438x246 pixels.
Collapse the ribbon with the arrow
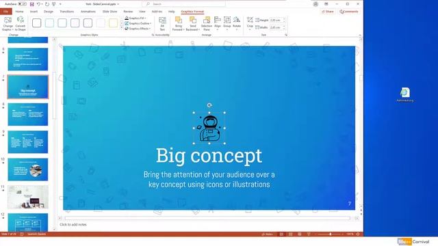coord(360,35)
